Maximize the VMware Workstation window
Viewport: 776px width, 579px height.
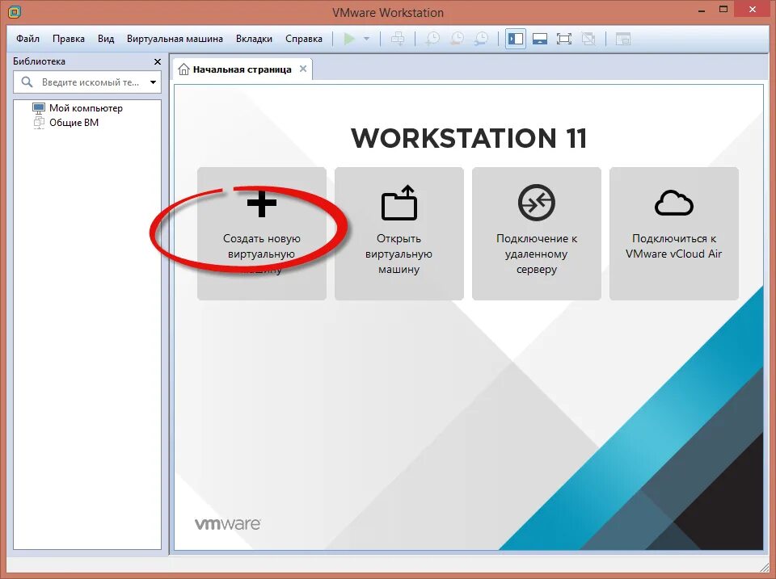[723, 10]
